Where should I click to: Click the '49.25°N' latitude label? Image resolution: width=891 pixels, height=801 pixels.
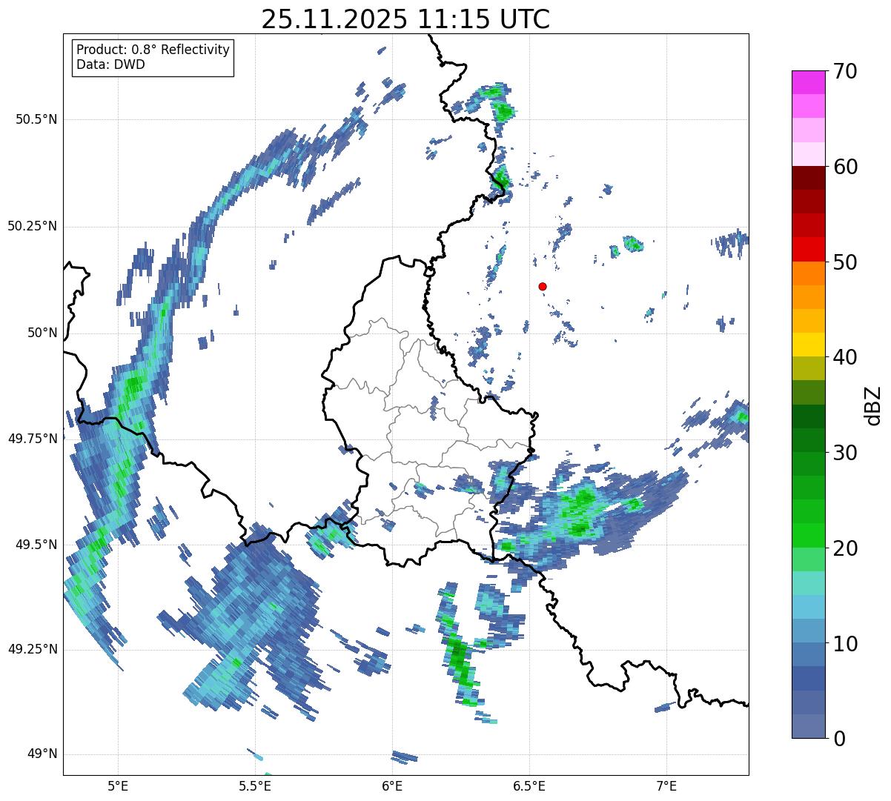32,649
